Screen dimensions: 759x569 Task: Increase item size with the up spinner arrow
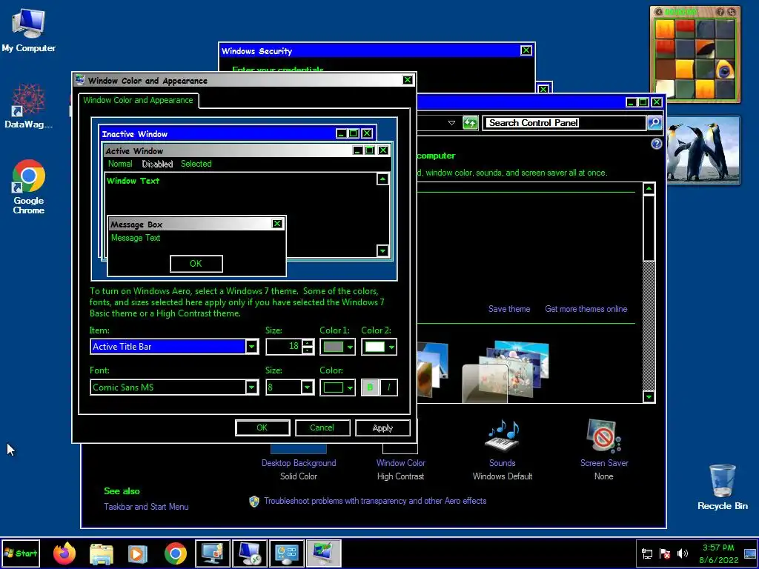tap(308, 343)
